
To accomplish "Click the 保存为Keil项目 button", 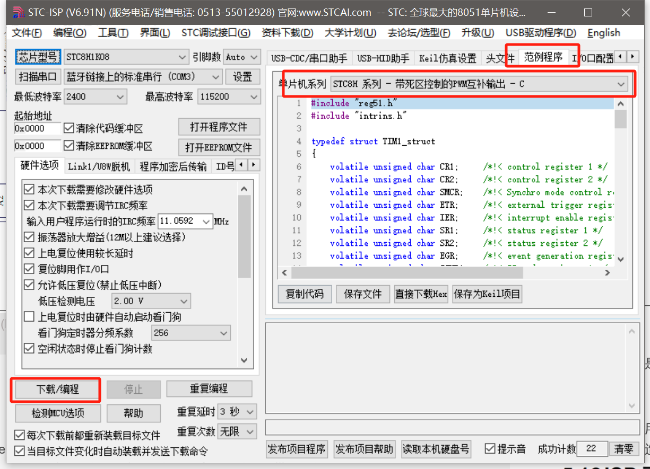I will pyautogui.click(x=487, y=294).
